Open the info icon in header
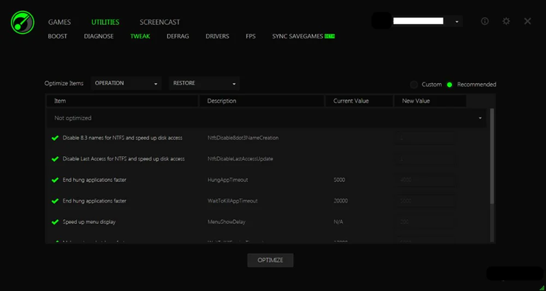This screenshot has height=291, width=546. [x=485, y=21]
